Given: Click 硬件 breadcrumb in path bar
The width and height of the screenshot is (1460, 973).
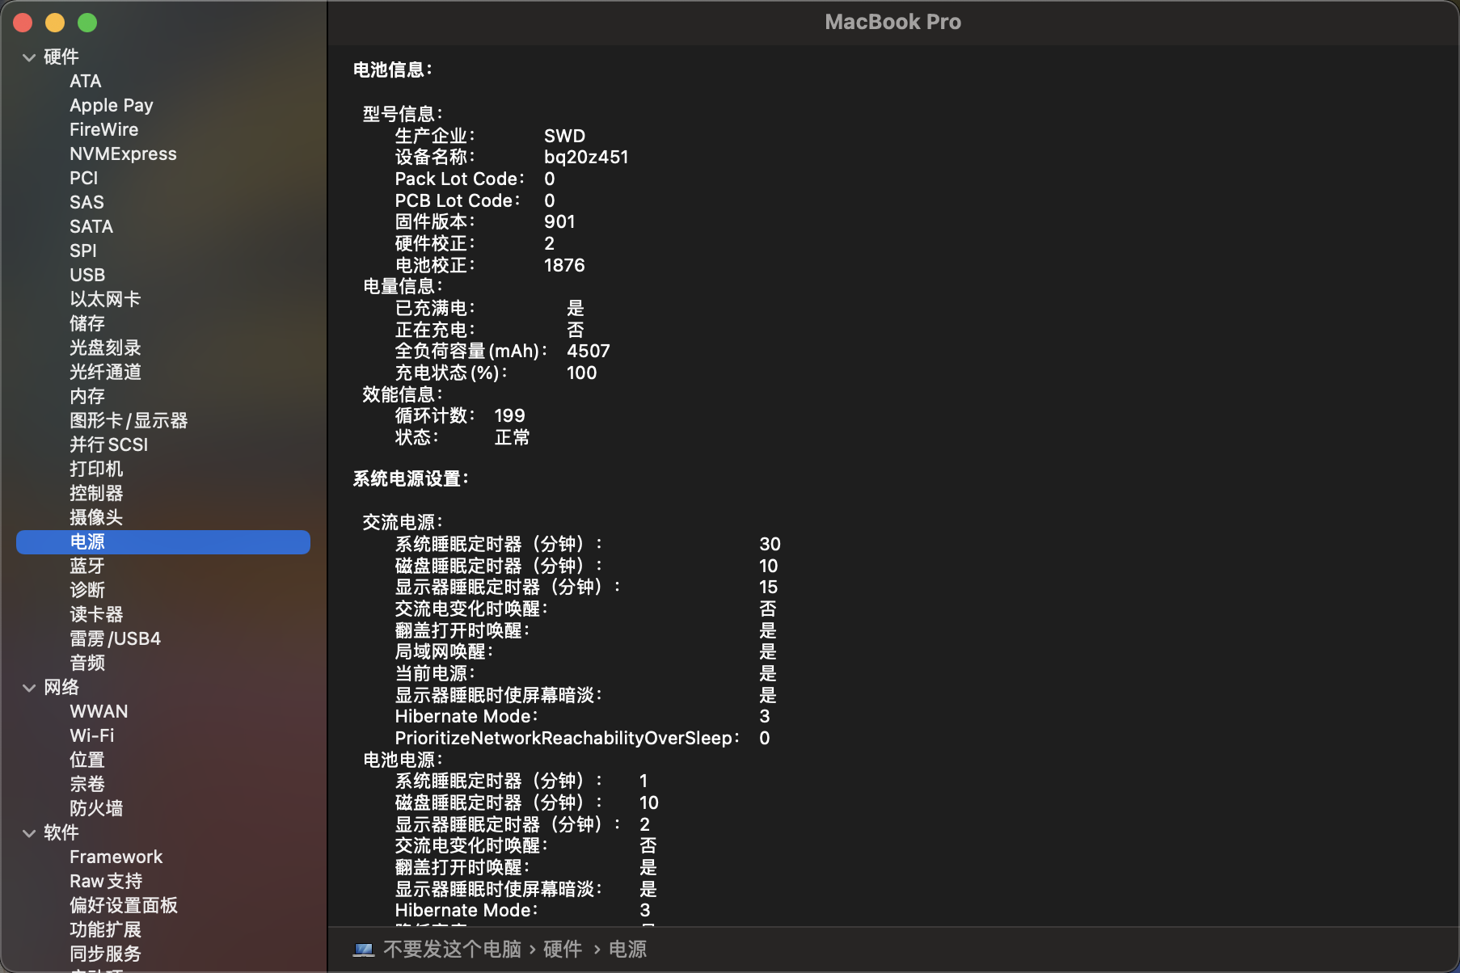Looking at the screenshot, I should [563, 950].
